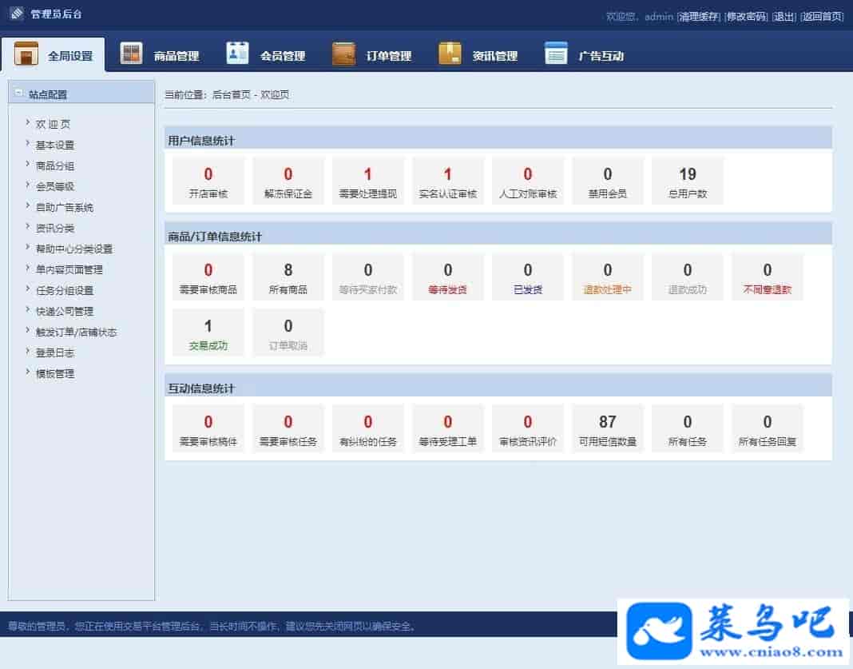Click the 人工对账审核 stat card
Viewport: 853px width, 669px height.
coord(528,181)
